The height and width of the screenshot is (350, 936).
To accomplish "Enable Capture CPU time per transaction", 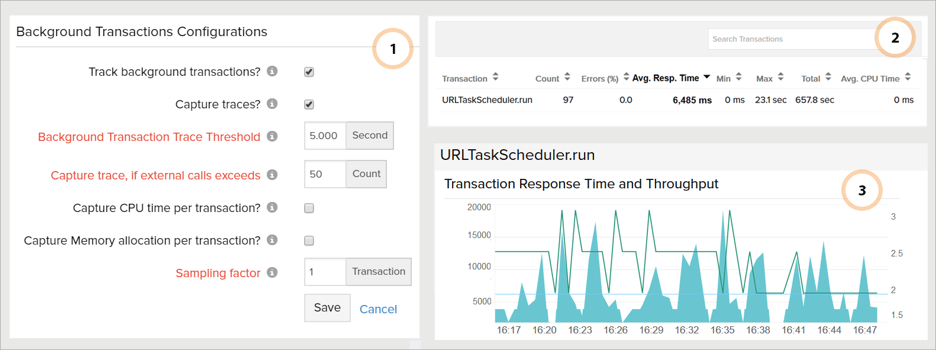I will click(309, 208).
